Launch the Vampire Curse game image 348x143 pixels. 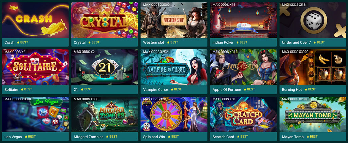[x=174, y=67]
